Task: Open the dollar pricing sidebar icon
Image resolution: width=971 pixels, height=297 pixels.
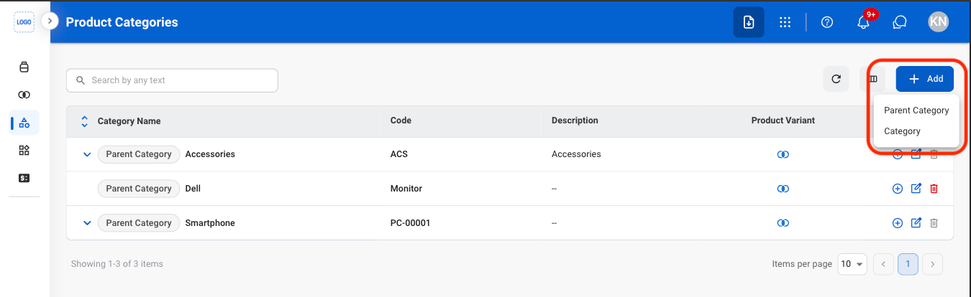Action: click(24, 177)
